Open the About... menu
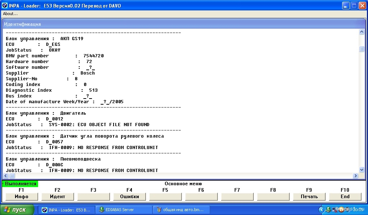The image size is (368, 215). [x=10, y=14]
